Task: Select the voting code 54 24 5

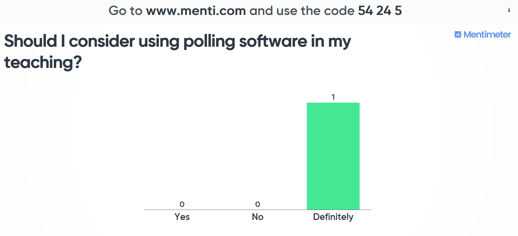Action: (x=380, y=11)
